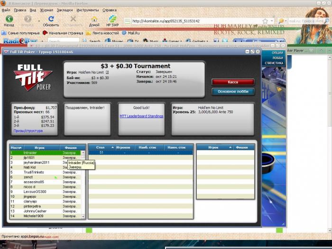Click the search magnifier beside mail.ru field
The image size is (332, 249).
326,21
